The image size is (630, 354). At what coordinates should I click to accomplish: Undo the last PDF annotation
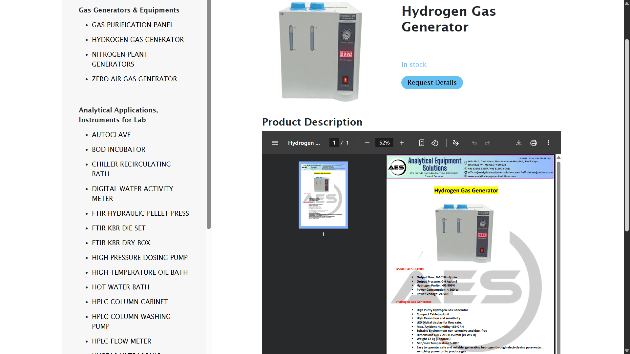(474, 143)
